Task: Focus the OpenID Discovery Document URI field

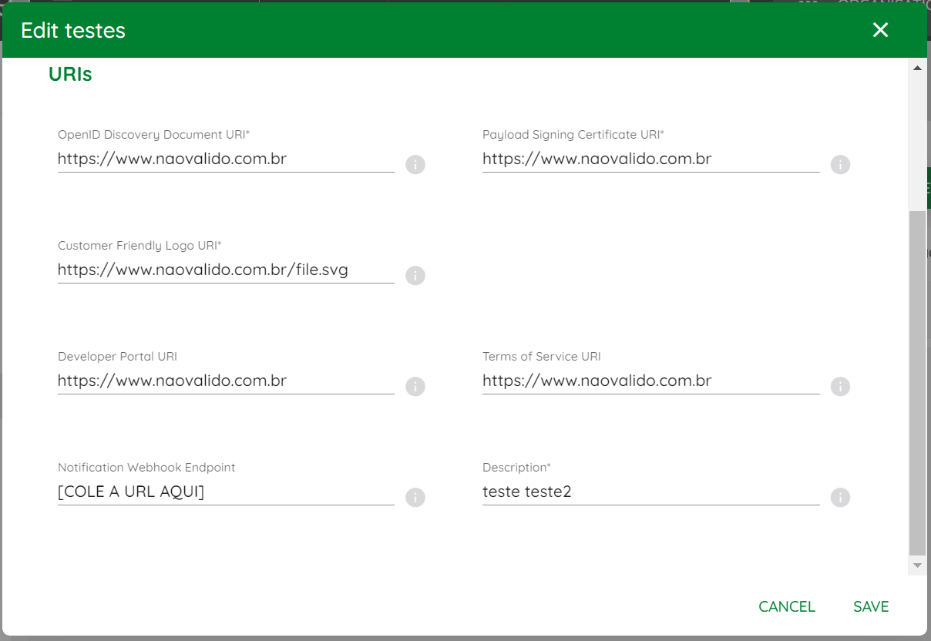Action: click(x=226, y=159)
